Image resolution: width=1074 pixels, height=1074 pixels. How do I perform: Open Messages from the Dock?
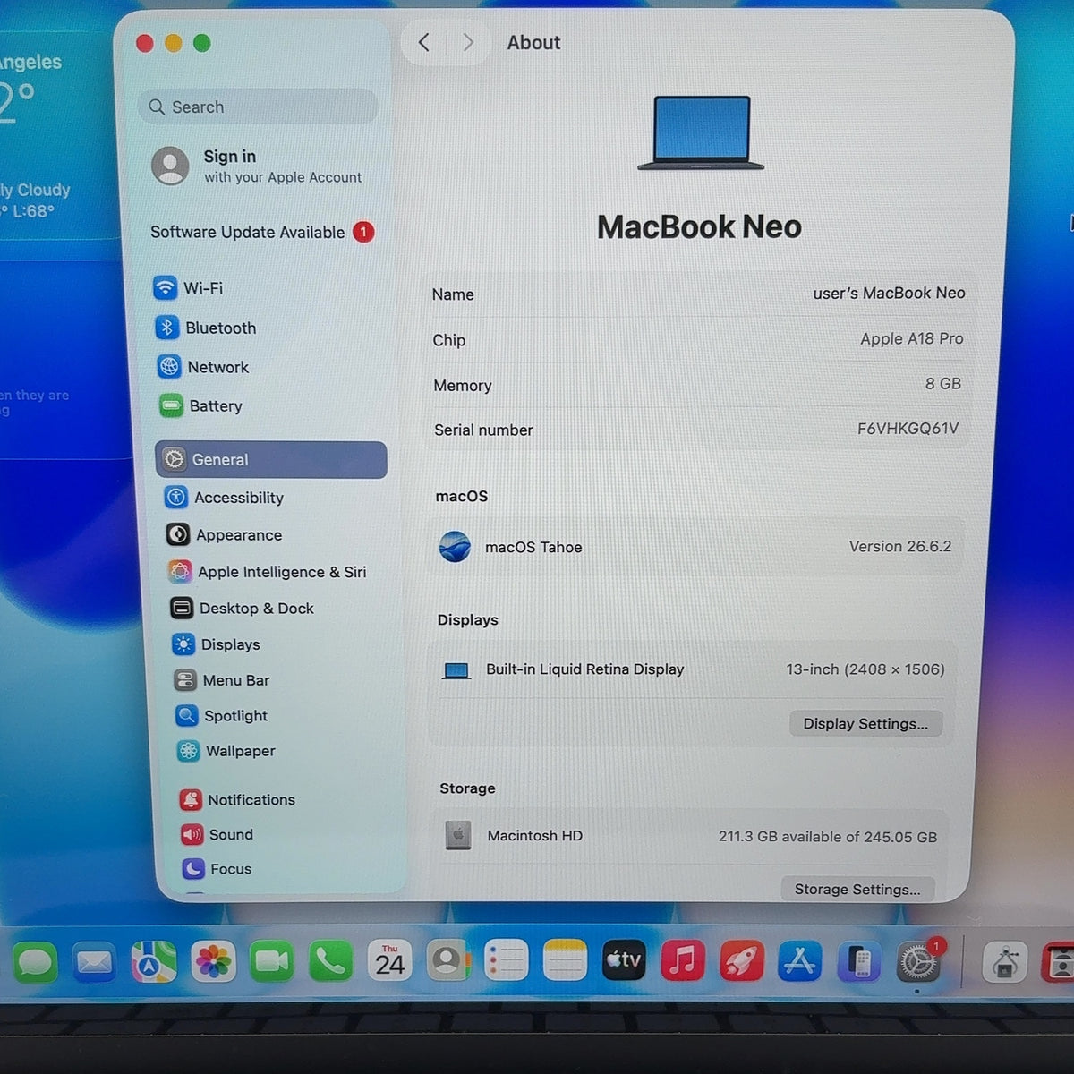point(35,962)
